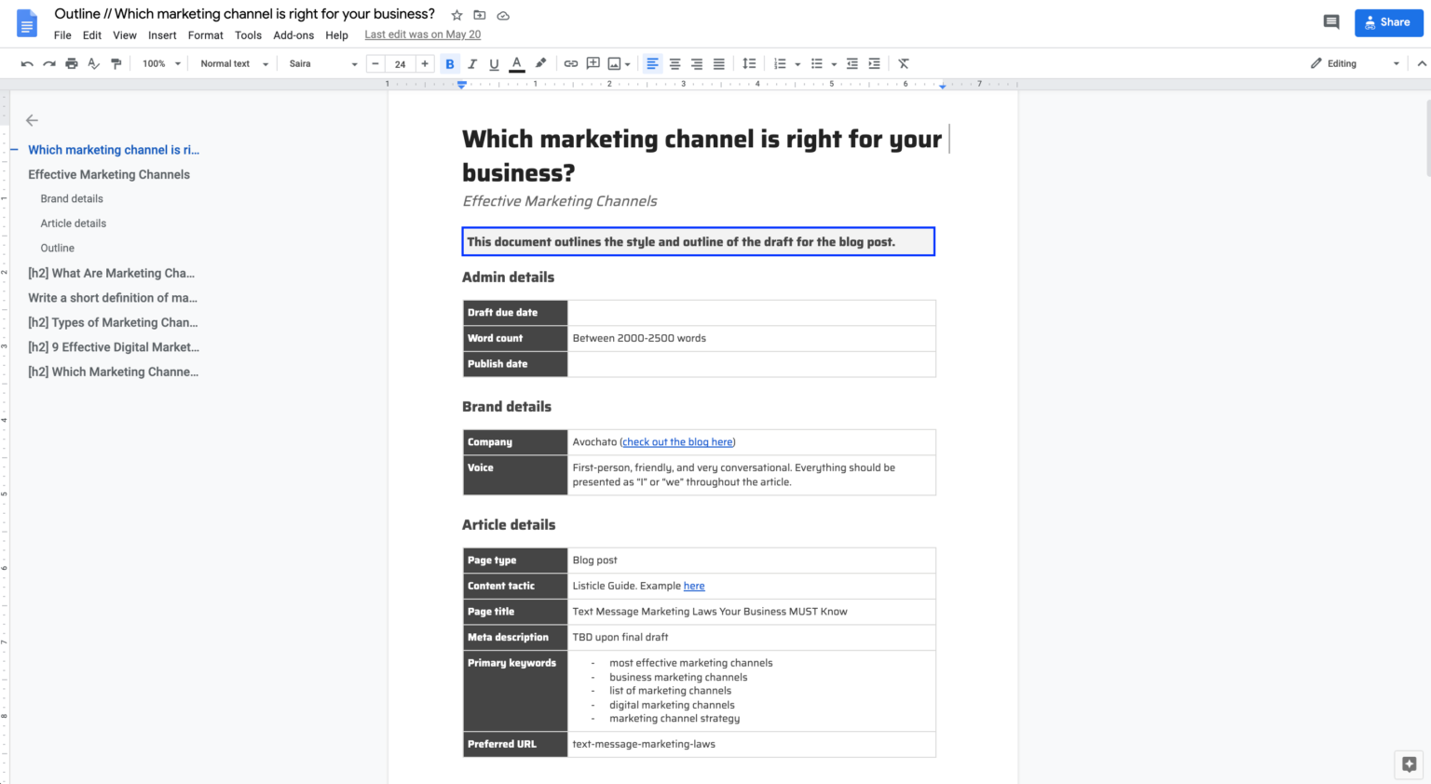This screenshot has height=784, width=1431.
Task: Go to 'Brand details' in outline
Action: [72, 198]
